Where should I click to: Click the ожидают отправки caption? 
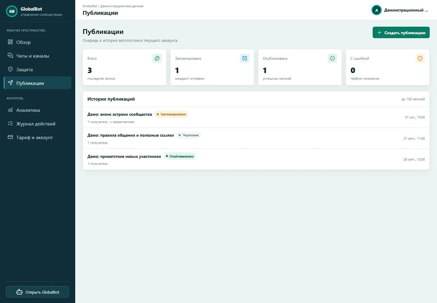[190, 78]
